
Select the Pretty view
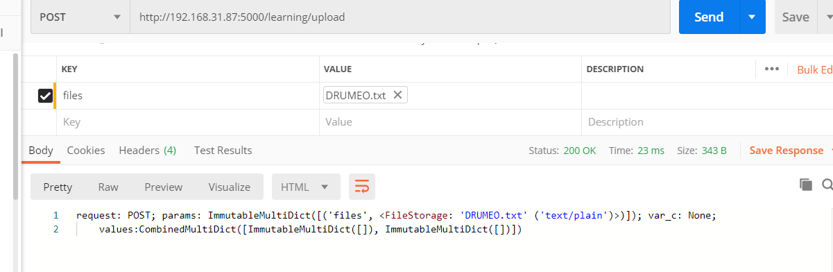pos(58,187)
